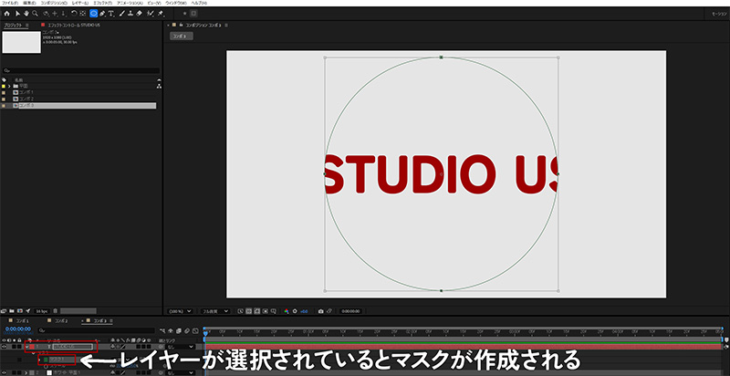Select the Zoom magnifier tool

pyautogui.click(x=35, y=14)
